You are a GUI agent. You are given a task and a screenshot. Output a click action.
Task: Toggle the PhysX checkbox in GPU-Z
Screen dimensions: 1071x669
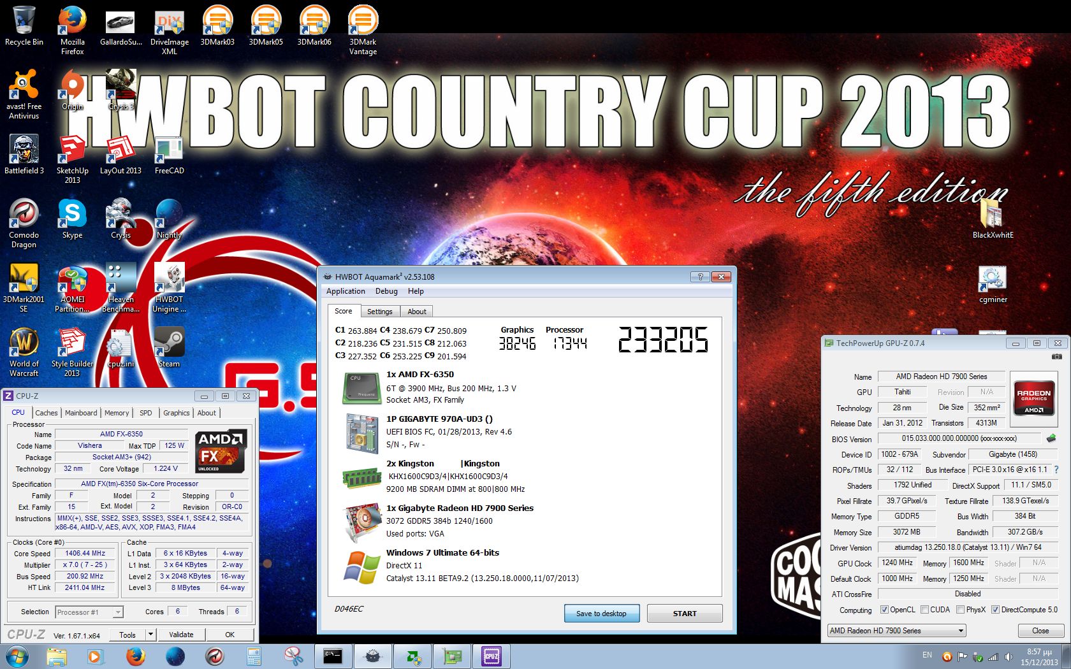click(961, 610)
